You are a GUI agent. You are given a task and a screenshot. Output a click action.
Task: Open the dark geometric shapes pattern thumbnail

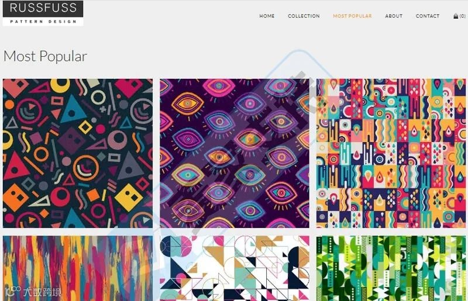(78, 153)
